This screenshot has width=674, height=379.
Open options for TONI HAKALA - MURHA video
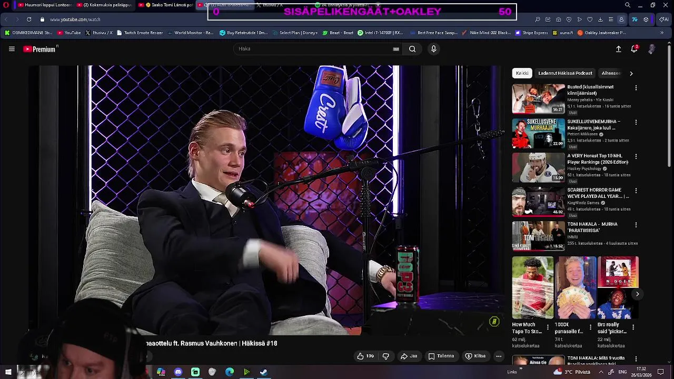[x=636, y=225]
